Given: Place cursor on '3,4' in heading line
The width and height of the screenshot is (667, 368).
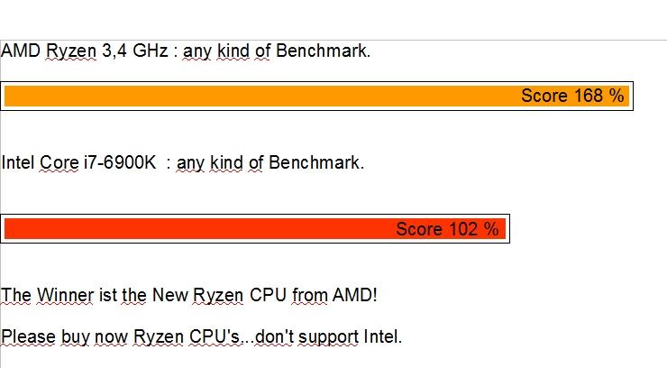Looking at the screenshot, I should [114, 51].
